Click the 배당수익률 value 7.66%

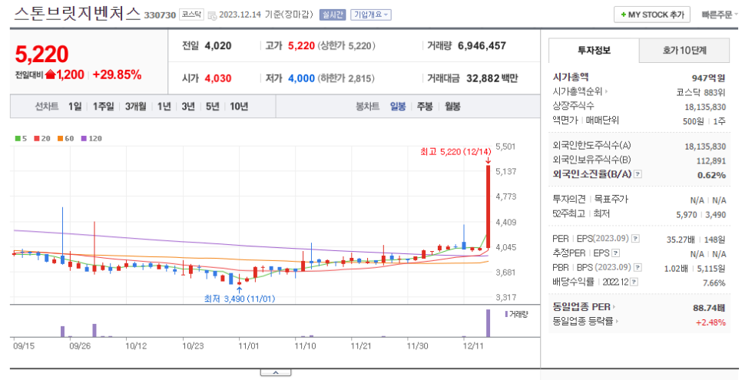(x=714, y=283)
